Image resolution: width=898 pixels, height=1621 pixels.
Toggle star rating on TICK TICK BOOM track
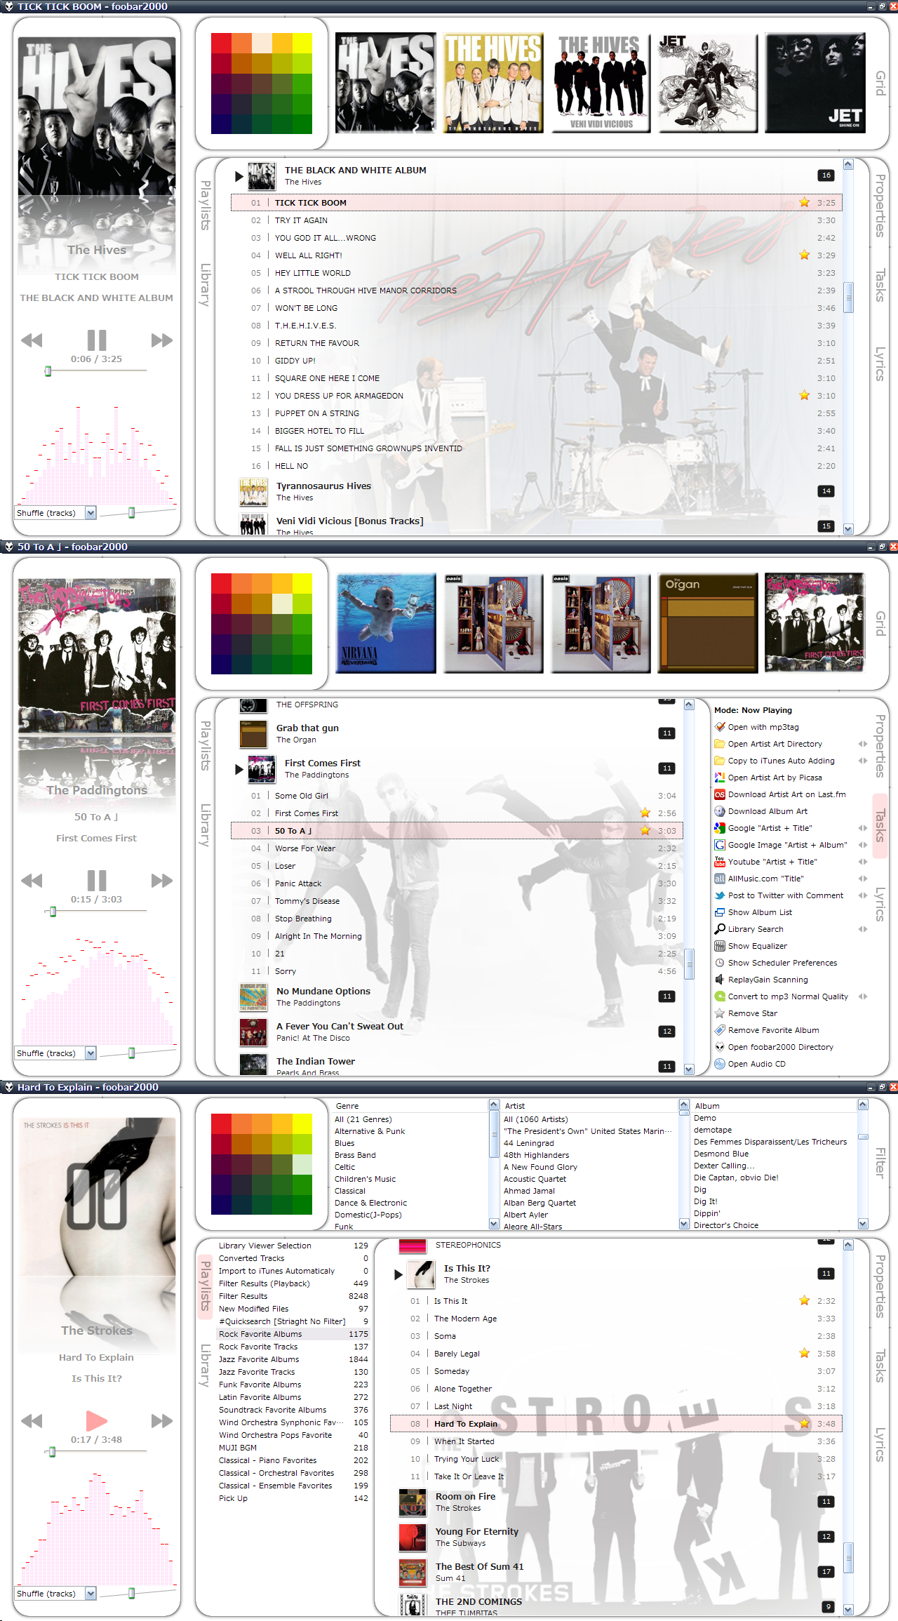point(804,202)
